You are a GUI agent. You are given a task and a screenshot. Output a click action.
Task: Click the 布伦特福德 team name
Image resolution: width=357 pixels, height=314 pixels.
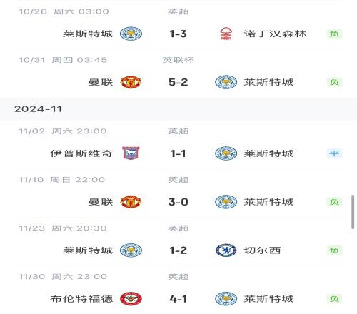point(81,299)
